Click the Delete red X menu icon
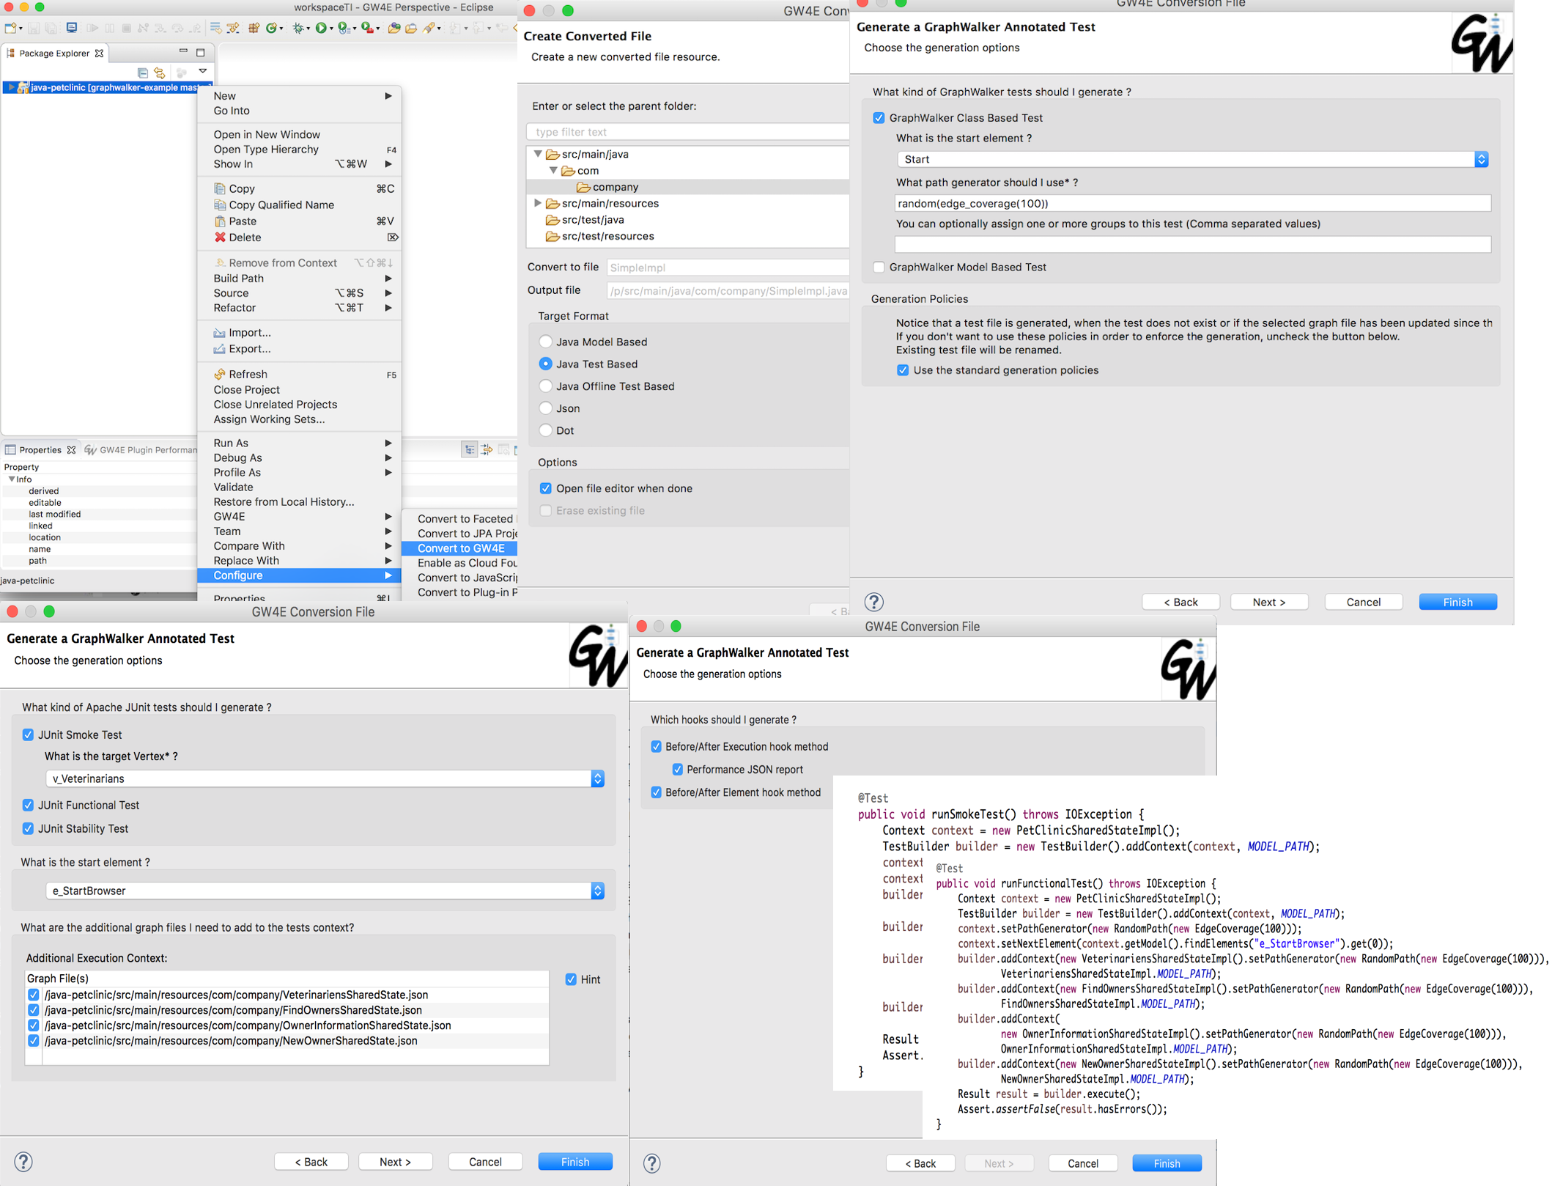Screen dimensions: 1552x1186 click(220, 237)
